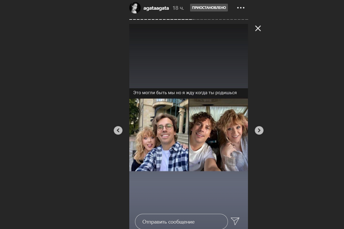The width and height of the screenshot is (344, 229).
Task: Click the agataagata username link
Action: [x=156, y=8]
